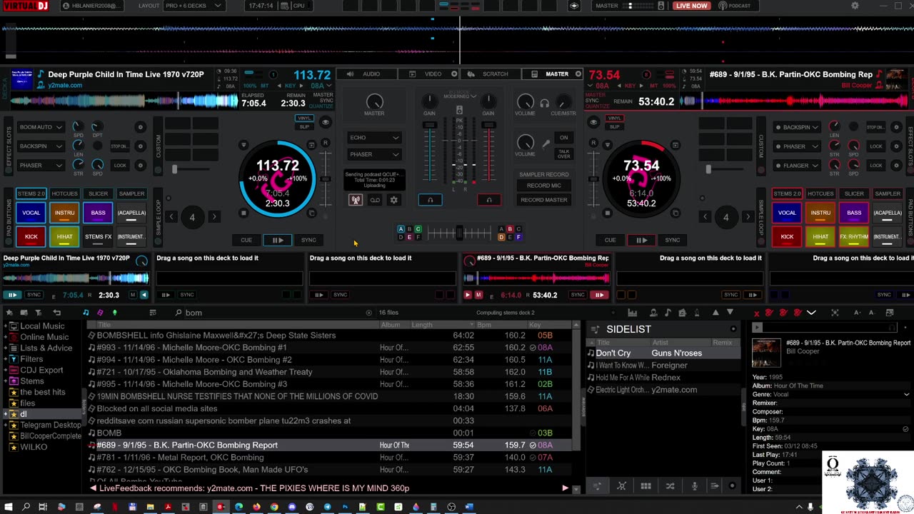Toggle TALK OVER in mixer
The width and height of the screenshot is (914, 514).
564,153
